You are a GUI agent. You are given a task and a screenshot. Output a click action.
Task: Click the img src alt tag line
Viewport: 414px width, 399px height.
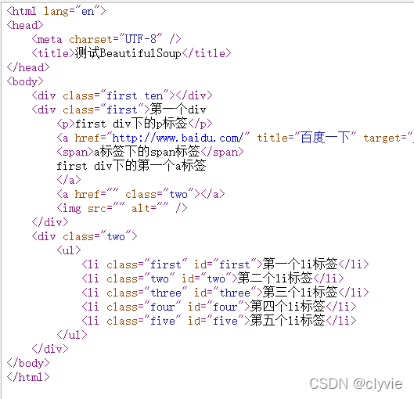(x=122, y=208)
